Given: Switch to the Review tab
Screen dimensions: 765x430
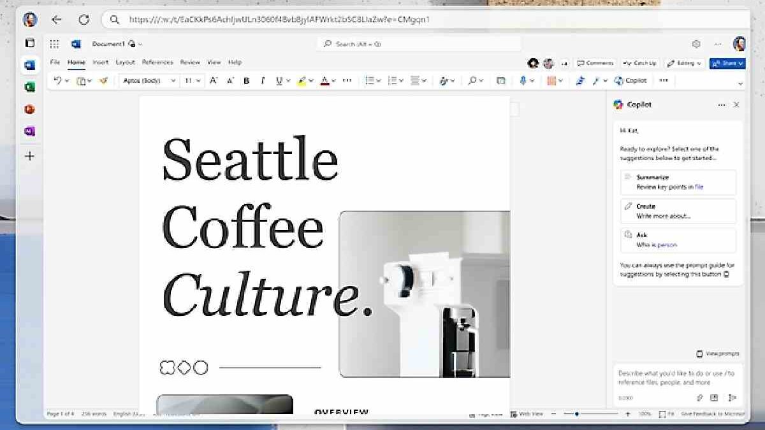Looking at the screenshot, I should pyautogui.click(x=190, y=62).
